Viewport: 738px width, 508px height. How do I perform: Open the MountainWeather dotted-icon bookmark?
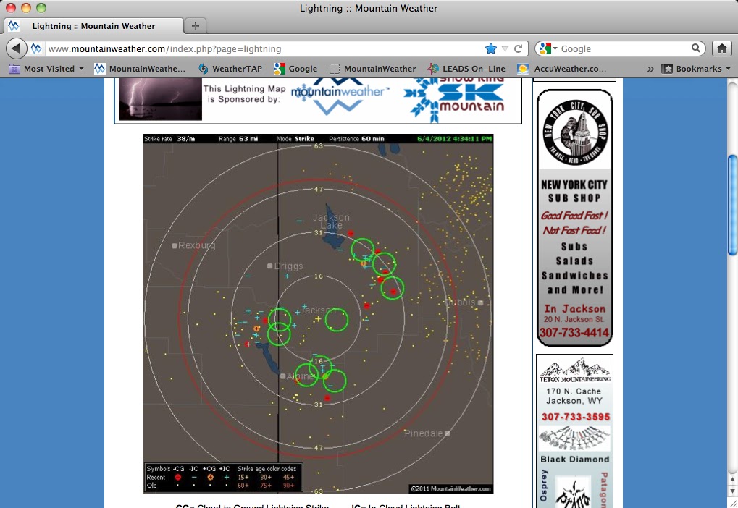coord(373,69)
